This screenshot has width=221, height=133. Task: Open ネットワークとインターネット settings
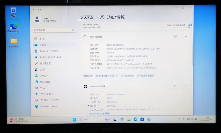click(x=54, y=57)
